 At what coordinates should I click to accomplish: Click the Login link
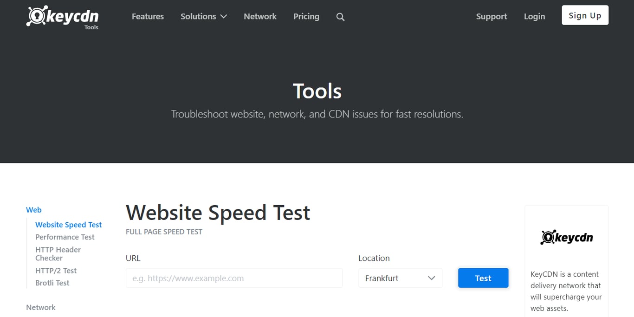point(534,16)
